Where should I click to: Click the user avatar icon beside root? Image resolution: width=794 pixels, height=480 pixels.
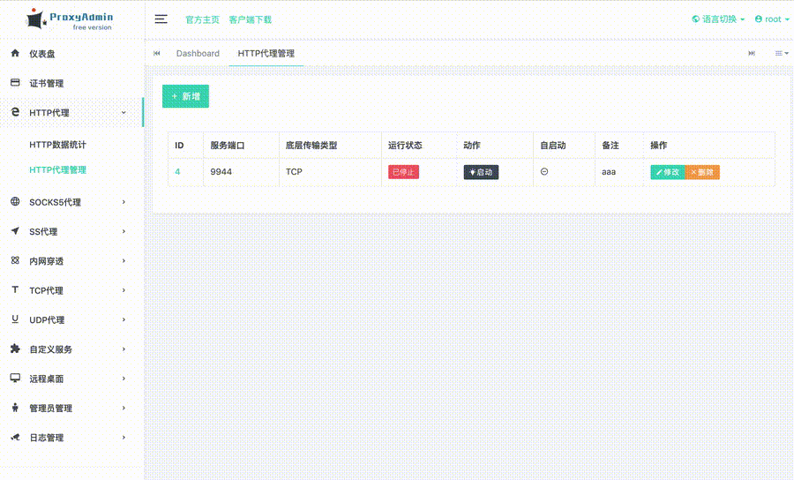pyautogui.click(x=759, y=19)
